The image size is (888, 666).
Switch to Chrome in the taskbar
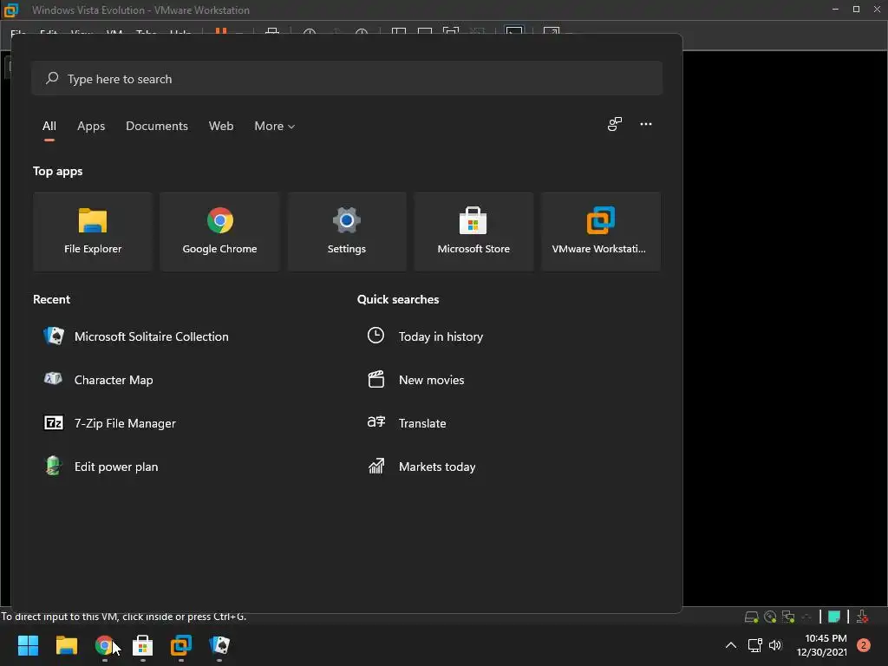(x=104, y=645)
